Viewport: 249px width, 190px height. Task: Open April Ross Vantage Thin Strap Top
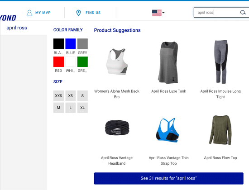[168, 161]
